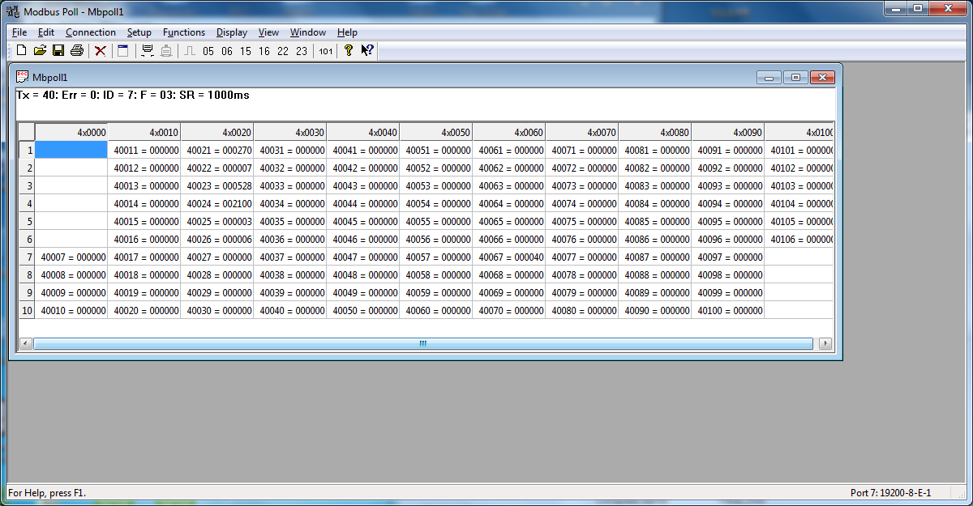Click cell 40007 = 000000
The image size is (973, 506).
pyautogui.click(x=71, y=257)
